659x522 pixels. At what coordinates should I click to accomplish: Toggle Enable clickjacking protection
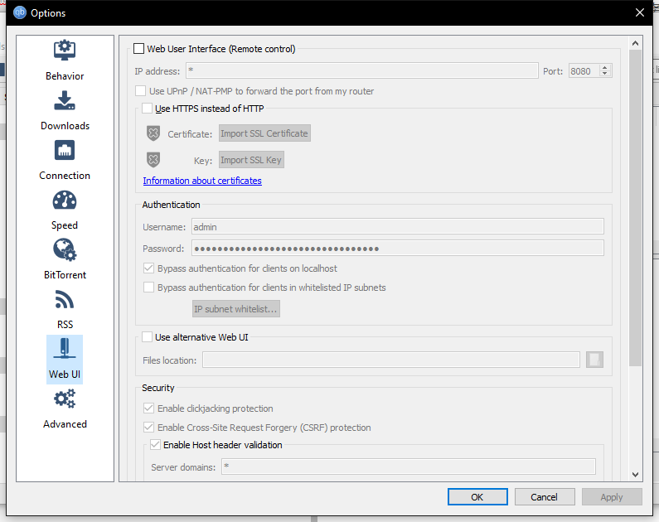(148, 408)
